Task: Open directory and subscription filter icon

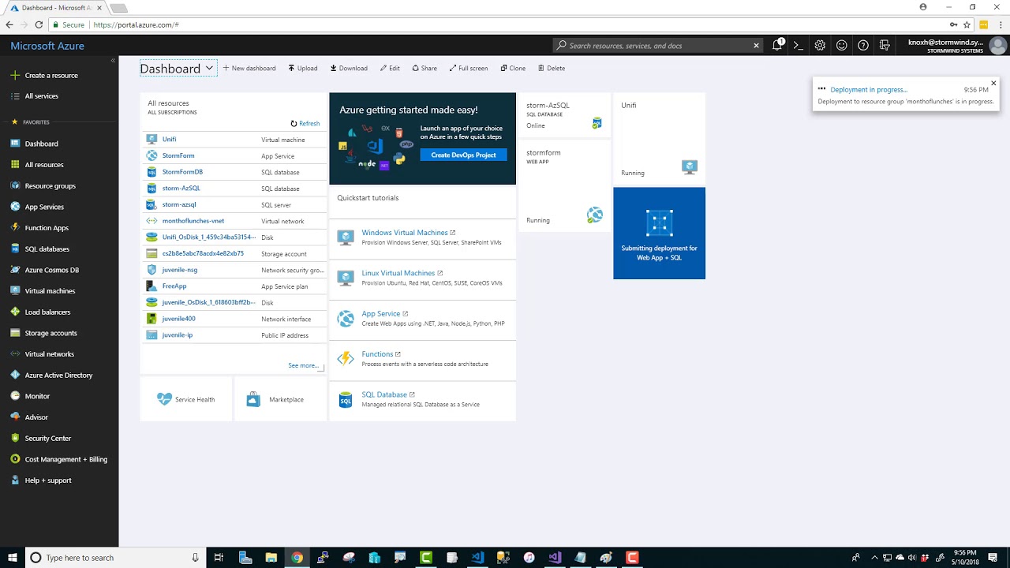Action: point(885,46)
